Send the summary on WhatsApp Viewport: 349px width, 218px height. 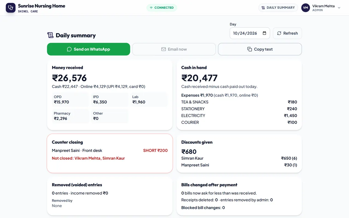click(x=88, y=49)
